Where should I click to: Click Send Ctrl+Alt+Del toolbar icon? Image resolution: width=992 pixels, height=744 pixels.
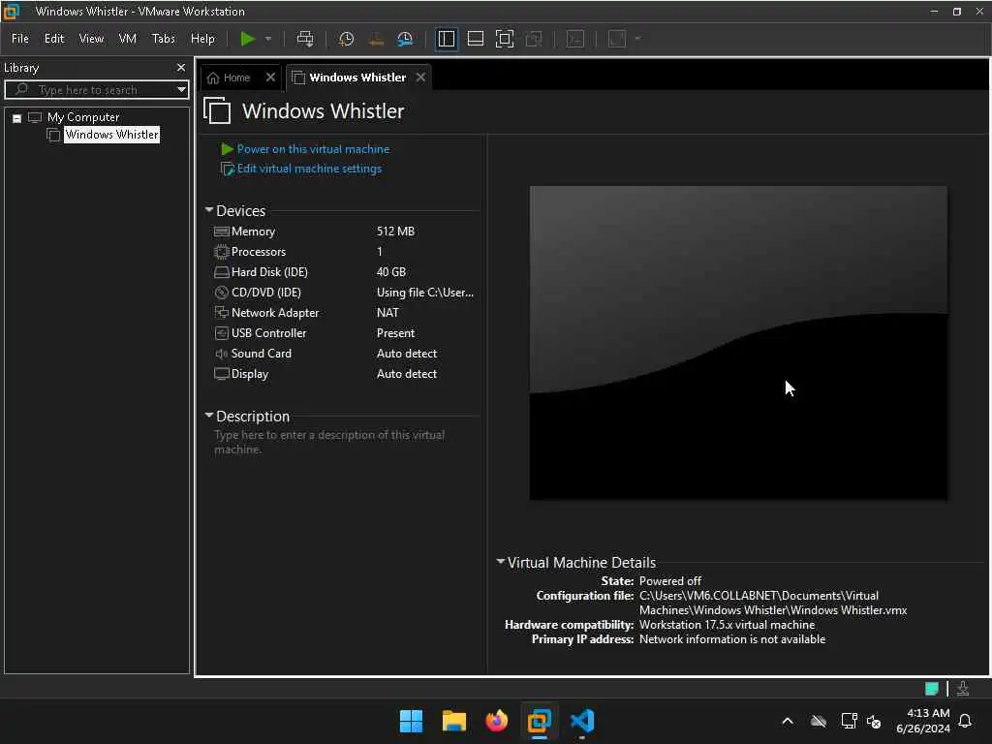305,39
